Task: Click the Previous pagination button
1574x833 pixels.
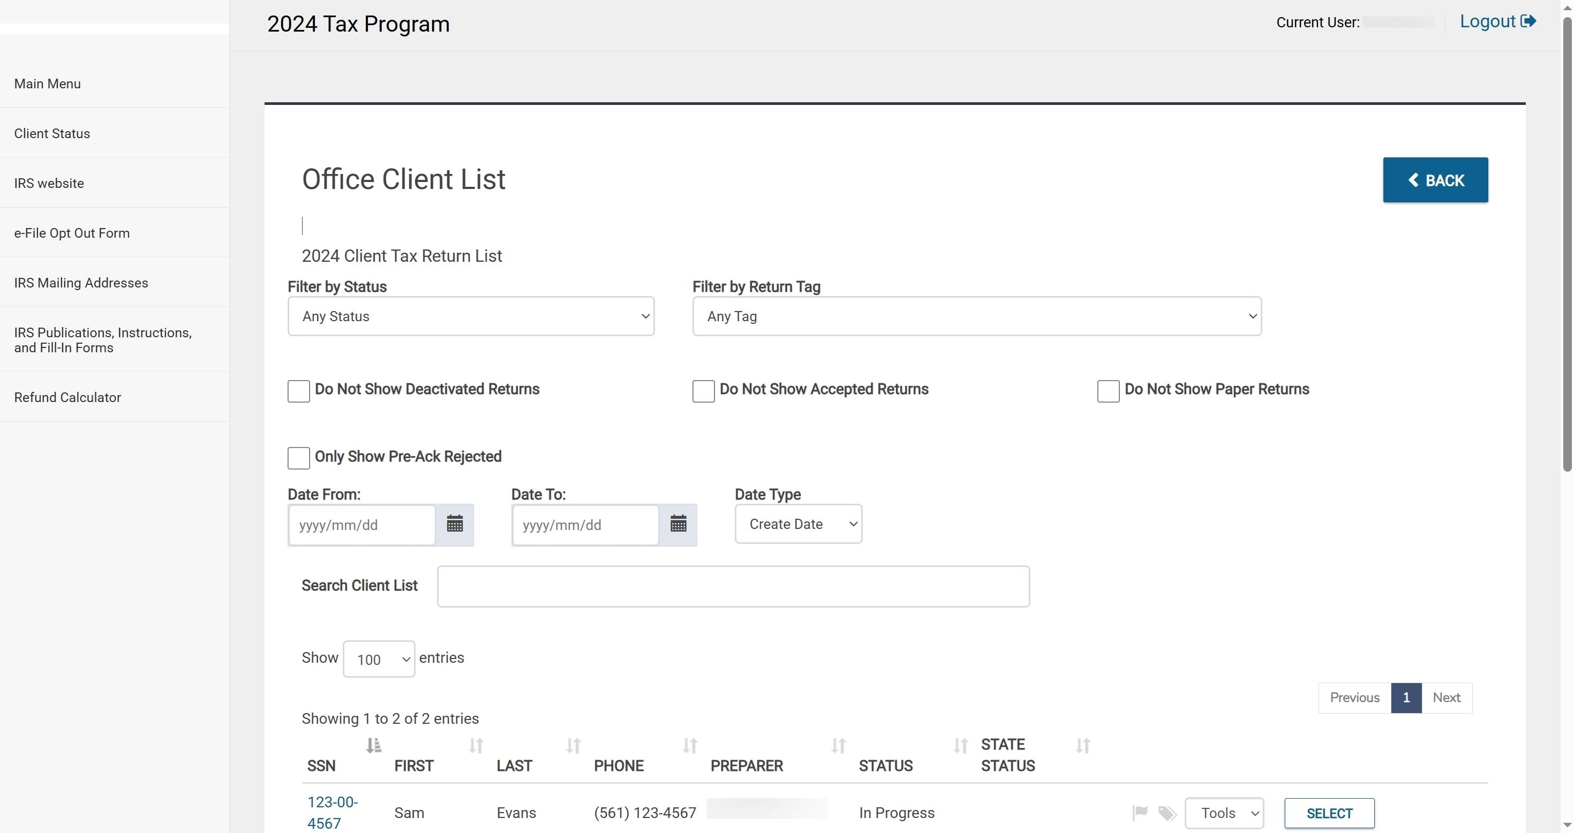Action: pyautogui.click(x=1354, y=698)
